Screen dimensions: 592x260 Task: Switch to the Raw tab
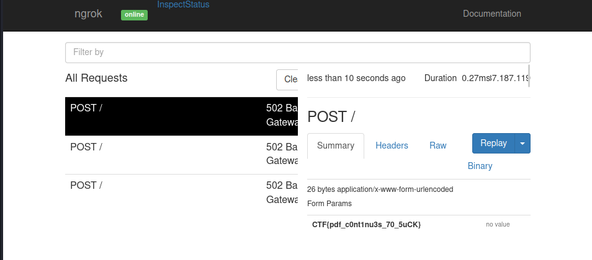click(x=437, y=145)
